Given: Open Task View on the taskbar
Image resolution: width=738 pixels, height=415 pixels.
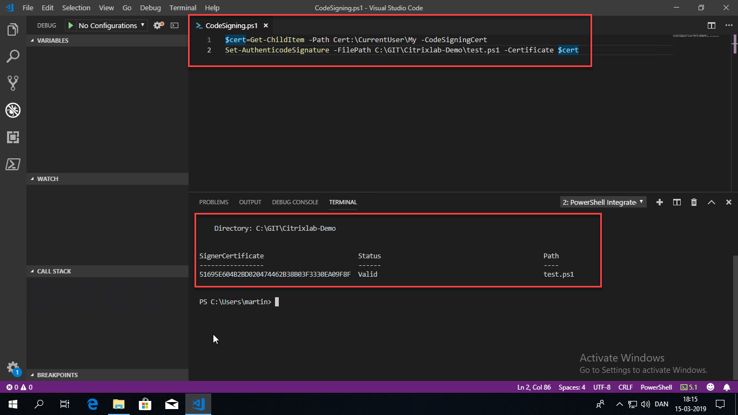Looking at the screenshot, I should (x=65, y=404).
